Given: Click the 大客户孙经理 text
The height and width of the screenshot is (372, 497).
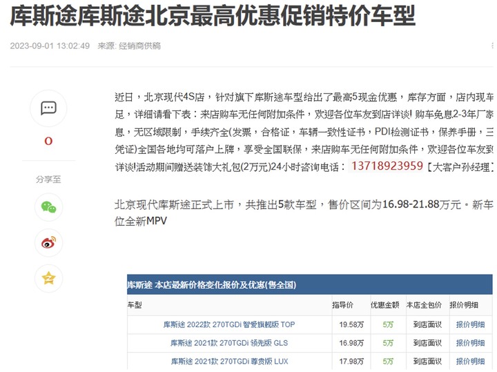Looking at the screenshot, I should [x=461, y=166].
